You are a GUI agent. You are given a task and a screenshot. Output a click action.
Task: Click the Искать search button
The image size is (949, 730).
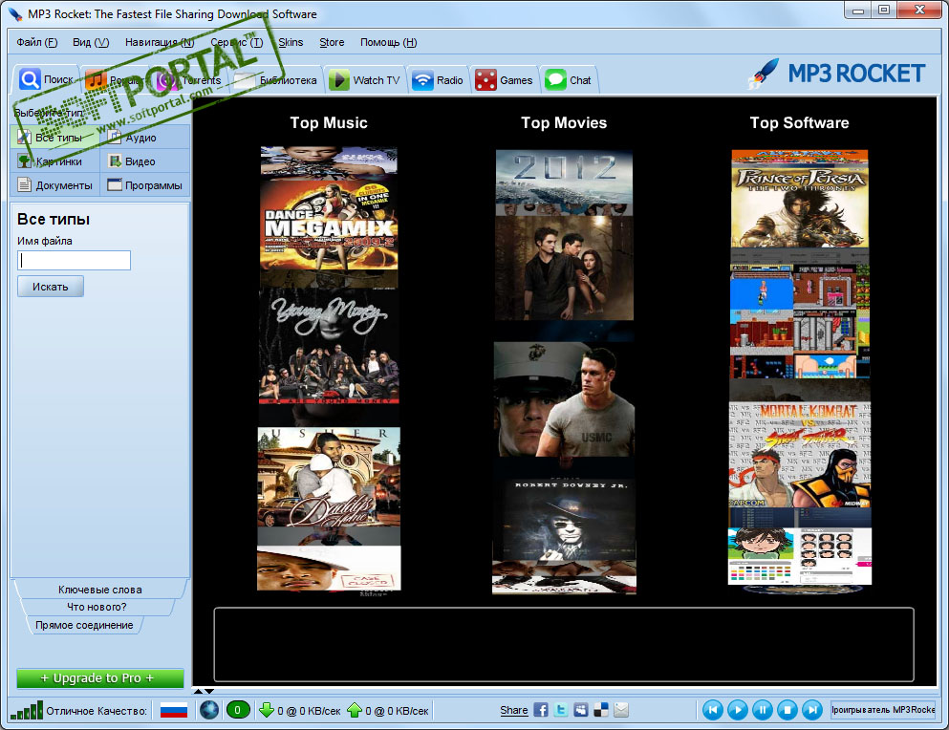pos(51,287)
